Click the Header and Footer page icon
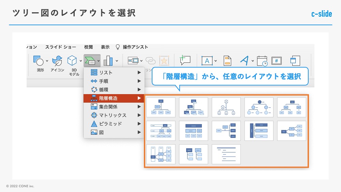The image size is (341, 192). (227, 61)
